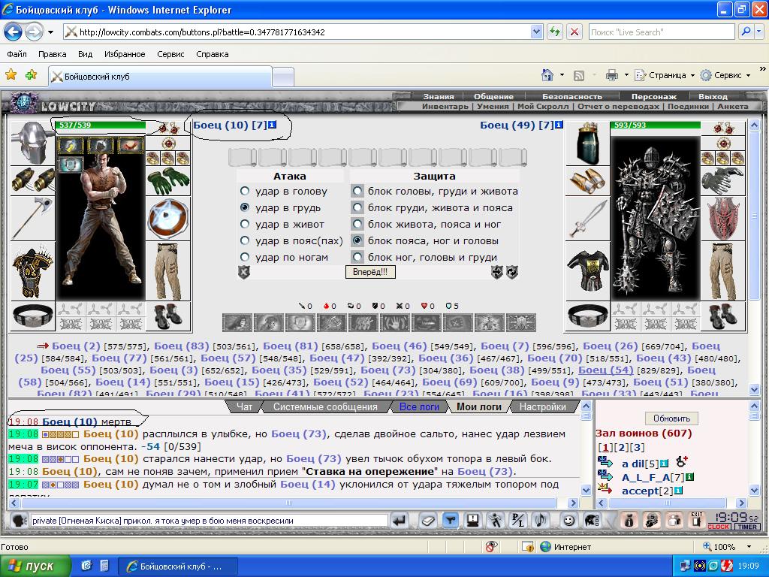Click the refresh icon right of Вперёд!!! button
Screen dimensions: 769x577
pyautogui.click(x=512, y=272)
